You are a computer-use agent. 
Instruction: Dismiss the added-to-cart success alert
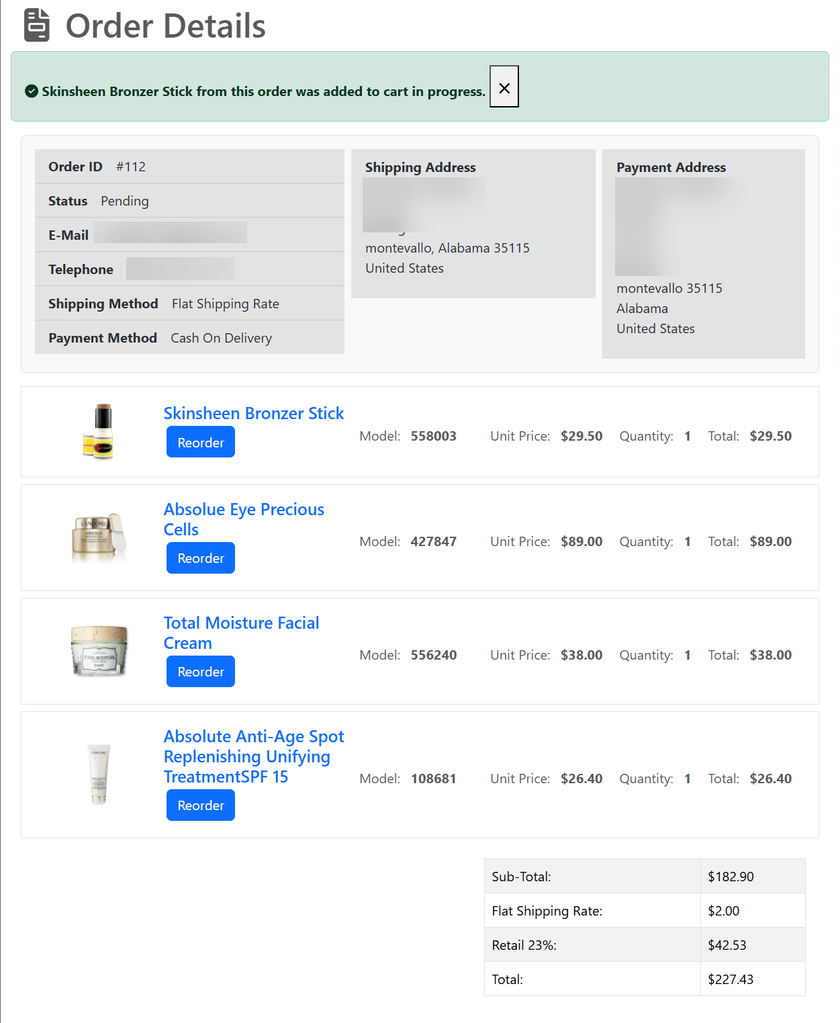504,87
